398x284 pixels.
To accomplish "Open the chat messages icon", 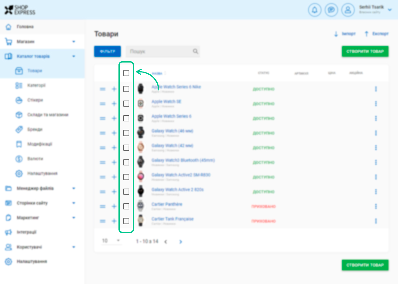I will (x=331, y=10).
